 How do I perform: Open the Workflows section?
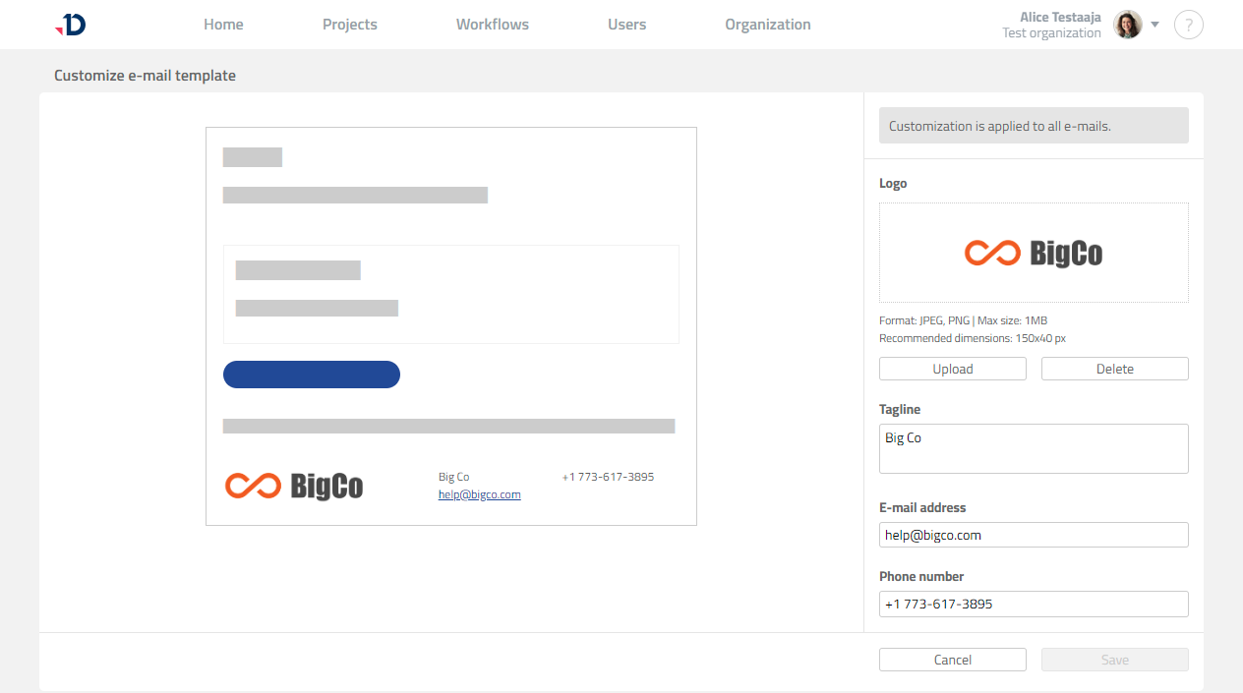click(x=492, y=24)
